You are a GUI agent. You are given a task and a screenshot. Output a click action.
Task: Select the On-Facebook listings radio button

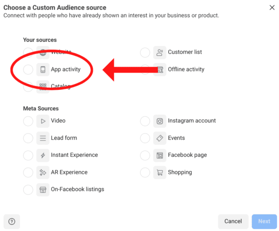(x=28, y=190)
